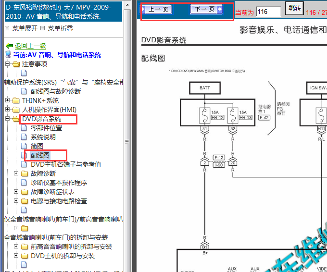Viewport: 327px width, 272px height.
Task: Click the DVD影音系统 folder icon
Action: 16,119
